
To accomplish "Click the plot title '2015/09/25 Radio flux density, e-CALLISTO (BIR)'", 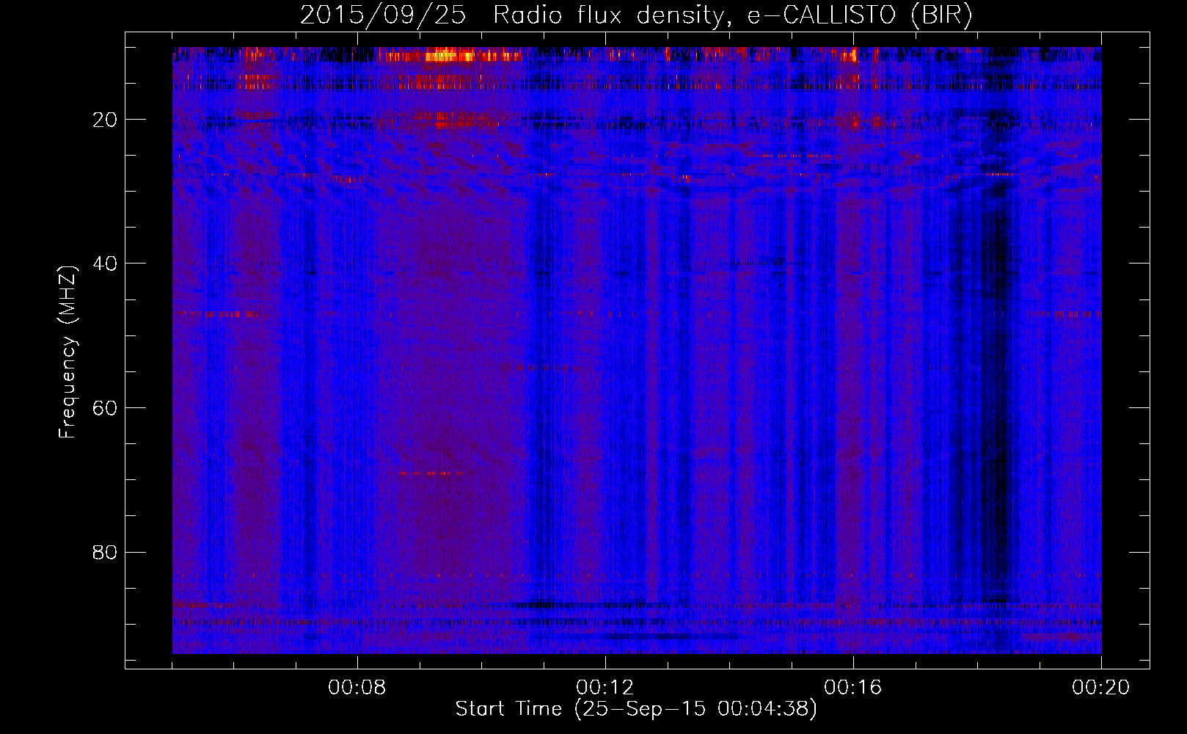I will (636, 15).
